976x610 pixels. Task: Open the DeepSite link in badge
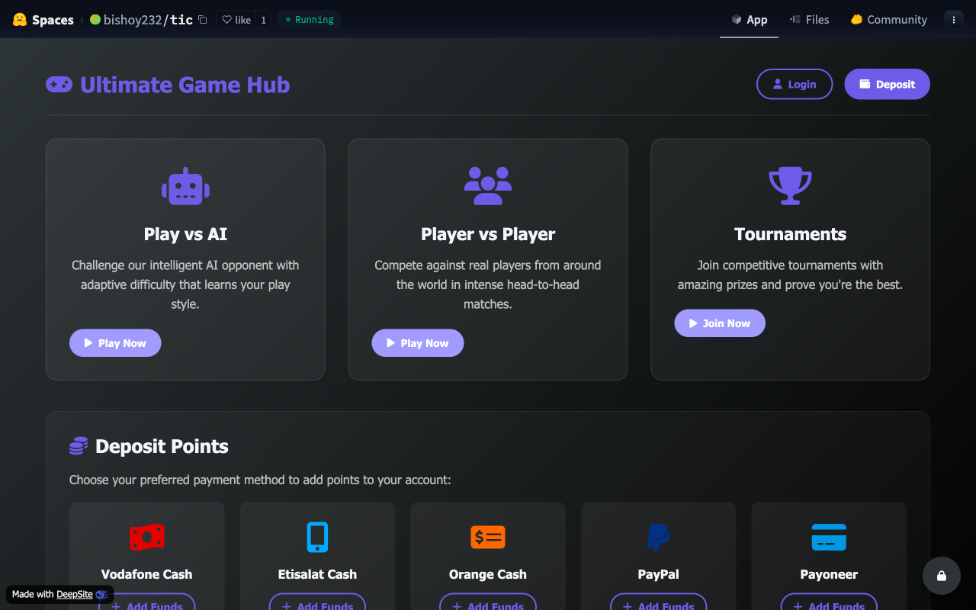click(75, 595)
